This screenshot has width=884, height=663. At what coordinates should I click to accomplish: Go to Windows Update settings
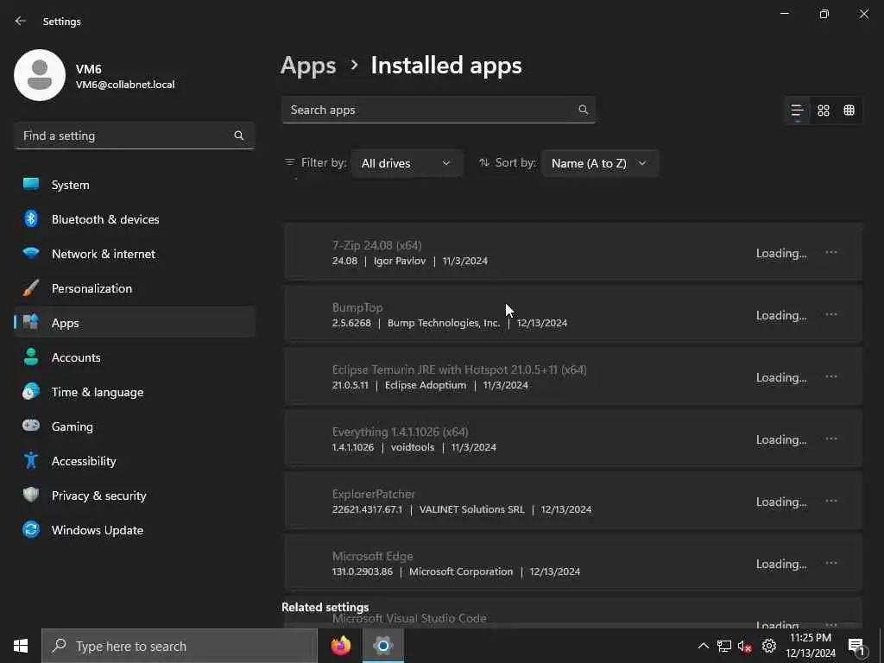click(x=97, y=530)
